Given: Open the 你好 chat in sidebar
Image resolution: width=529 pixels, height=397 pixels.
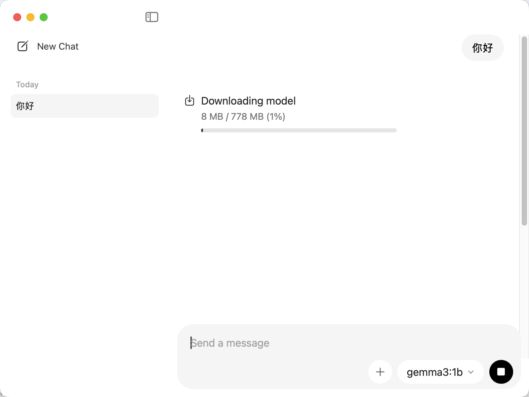Looking at the screenshot, I should (84, 106).
